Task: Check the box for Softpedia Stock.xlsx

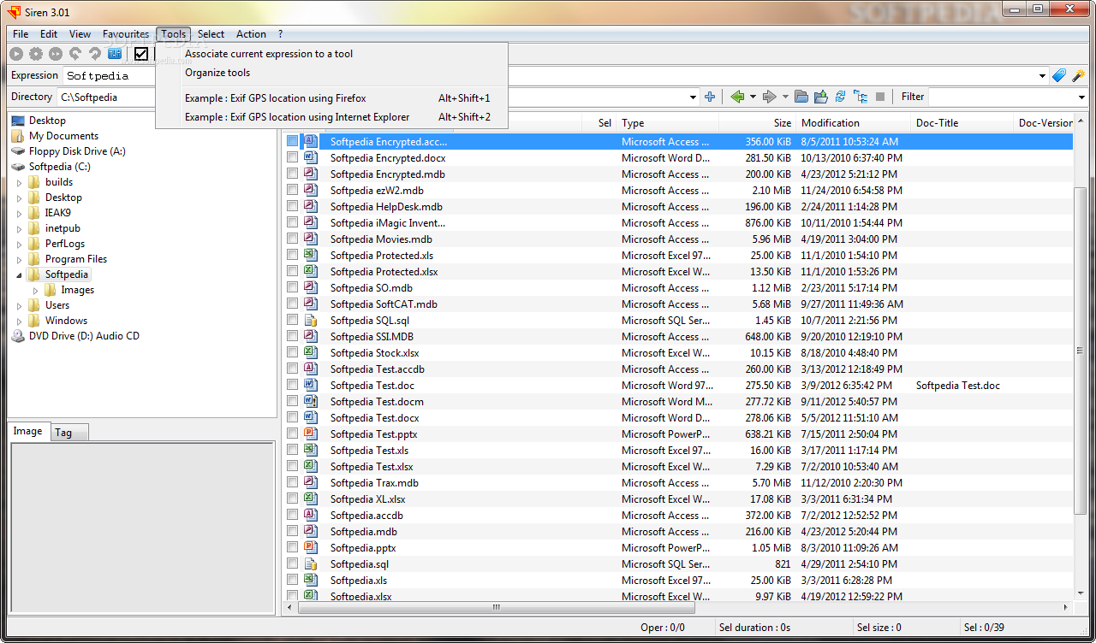Action: click(x=293, y=353)
